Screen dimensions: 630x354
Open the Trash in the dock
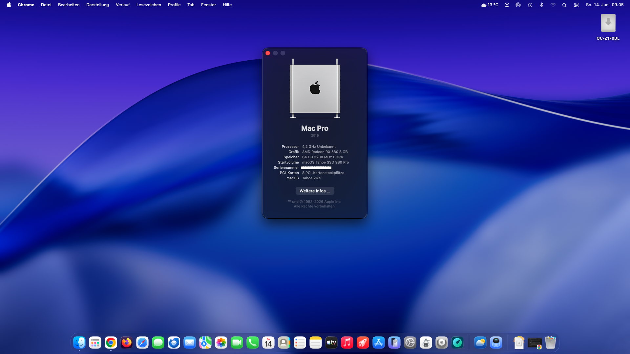tap(551, 343)
